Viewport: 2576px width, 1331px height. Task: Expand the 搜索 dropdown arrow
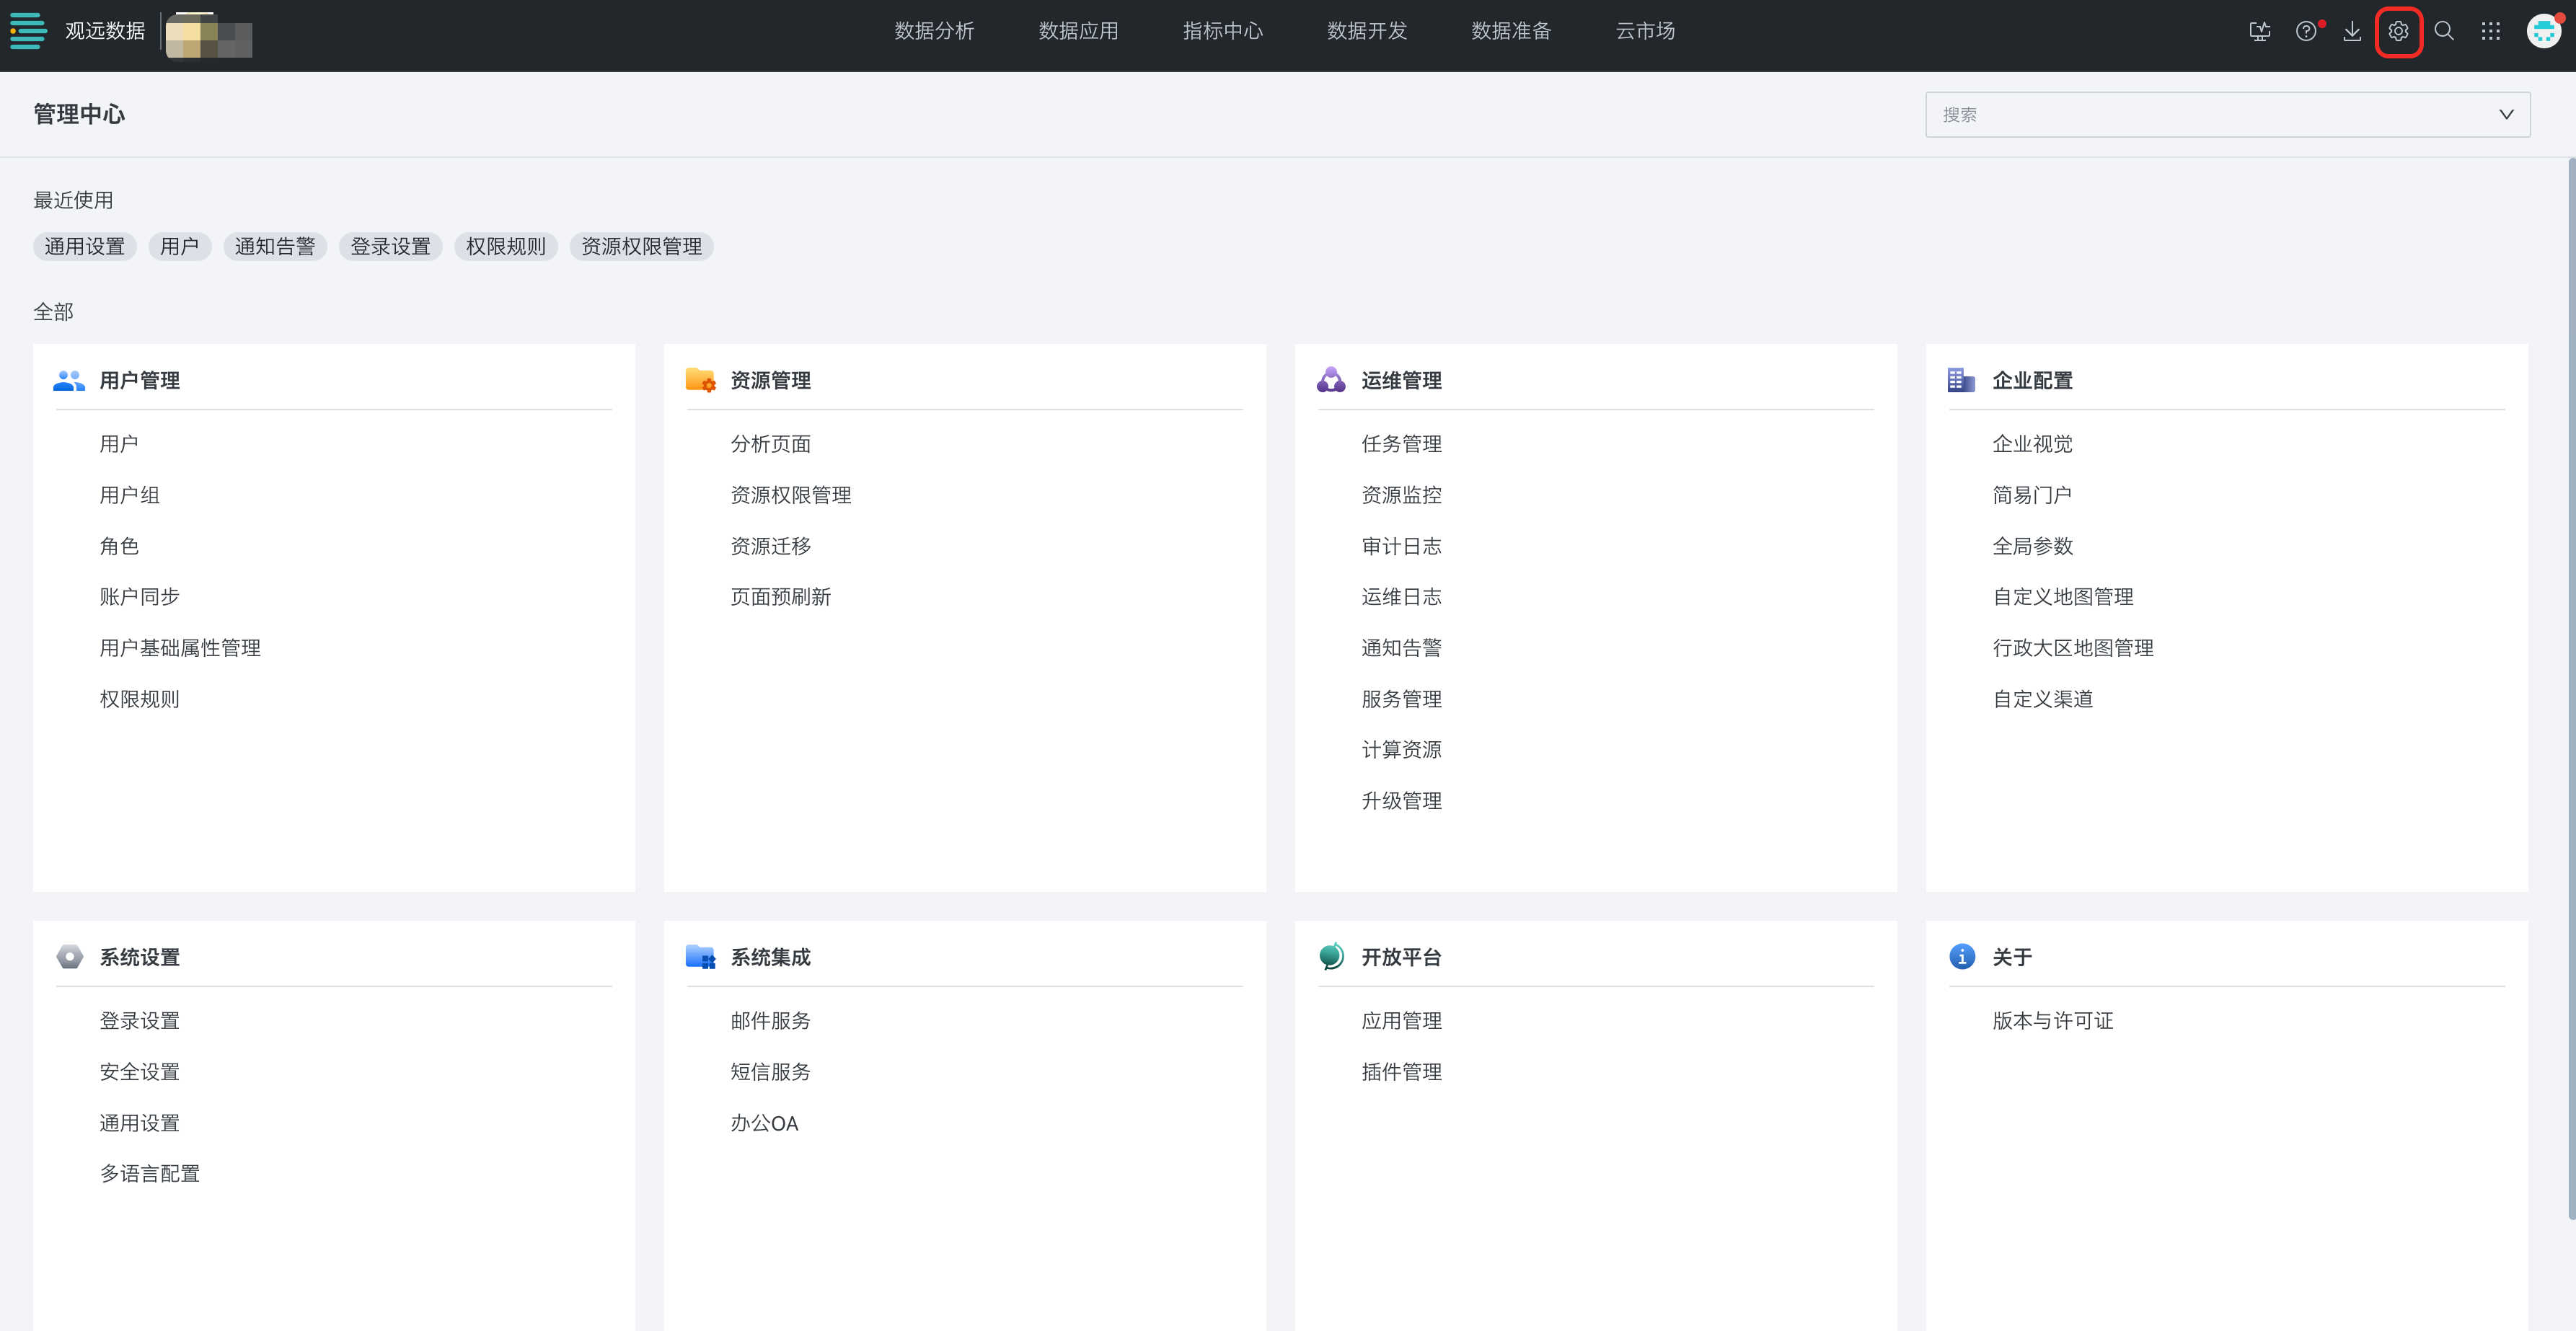2506,114
